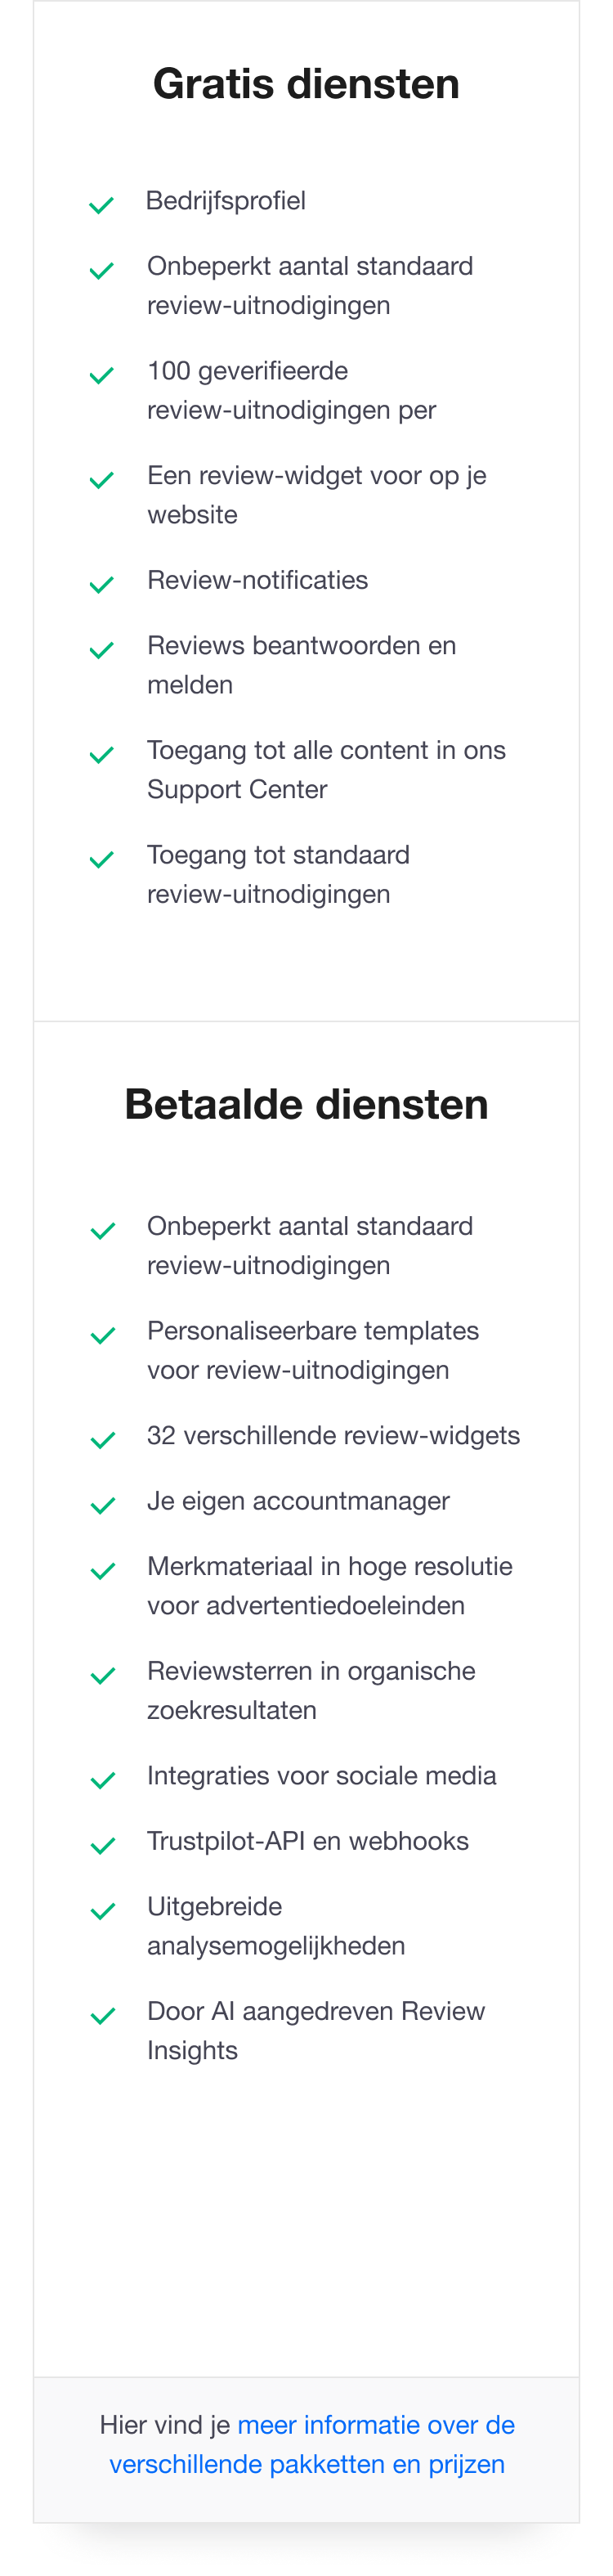The height and width of the screenshot is (2576, 613).
Task: Click the checkmark next to Bedrijfsprofiel
Action: [101, 203]
